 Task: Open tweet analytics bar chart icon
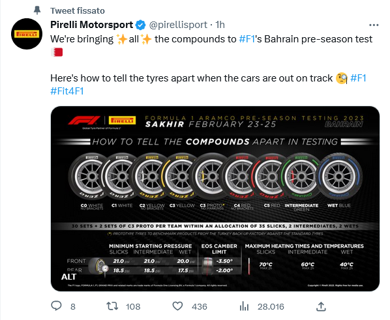[244, 306]
